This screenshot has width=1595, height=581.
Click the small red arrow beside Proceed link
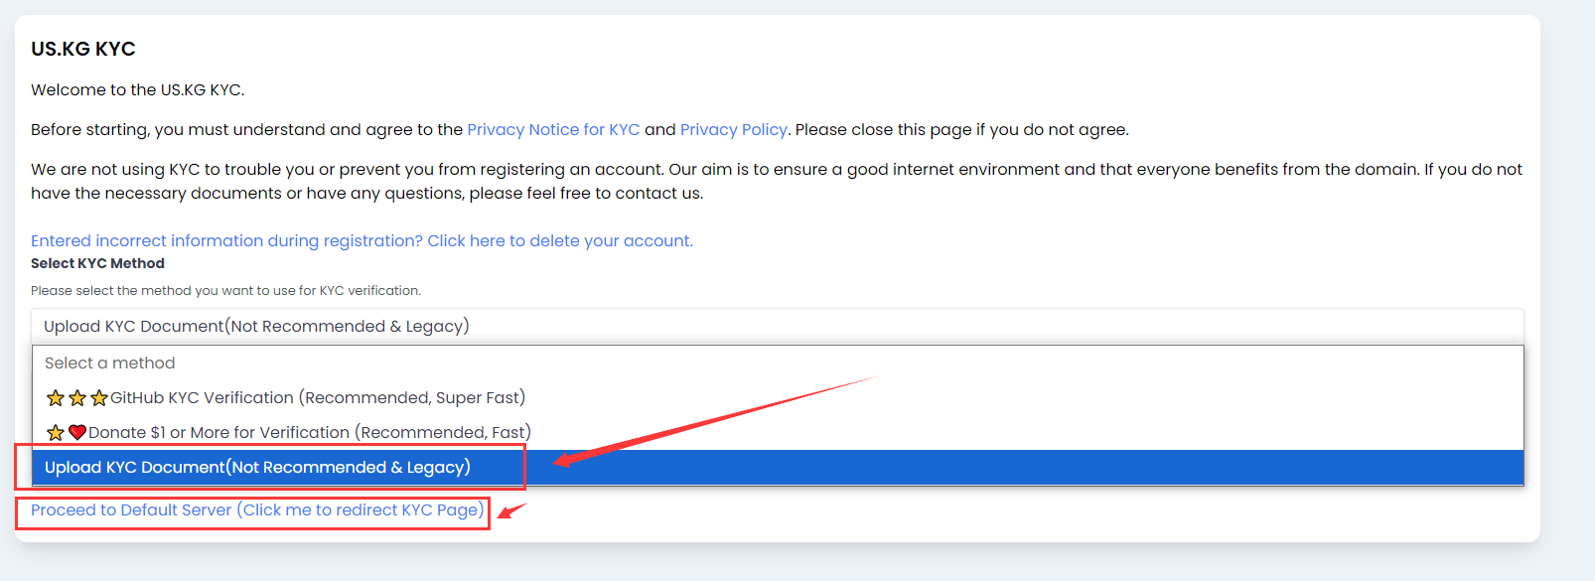(x=511, y=510)
